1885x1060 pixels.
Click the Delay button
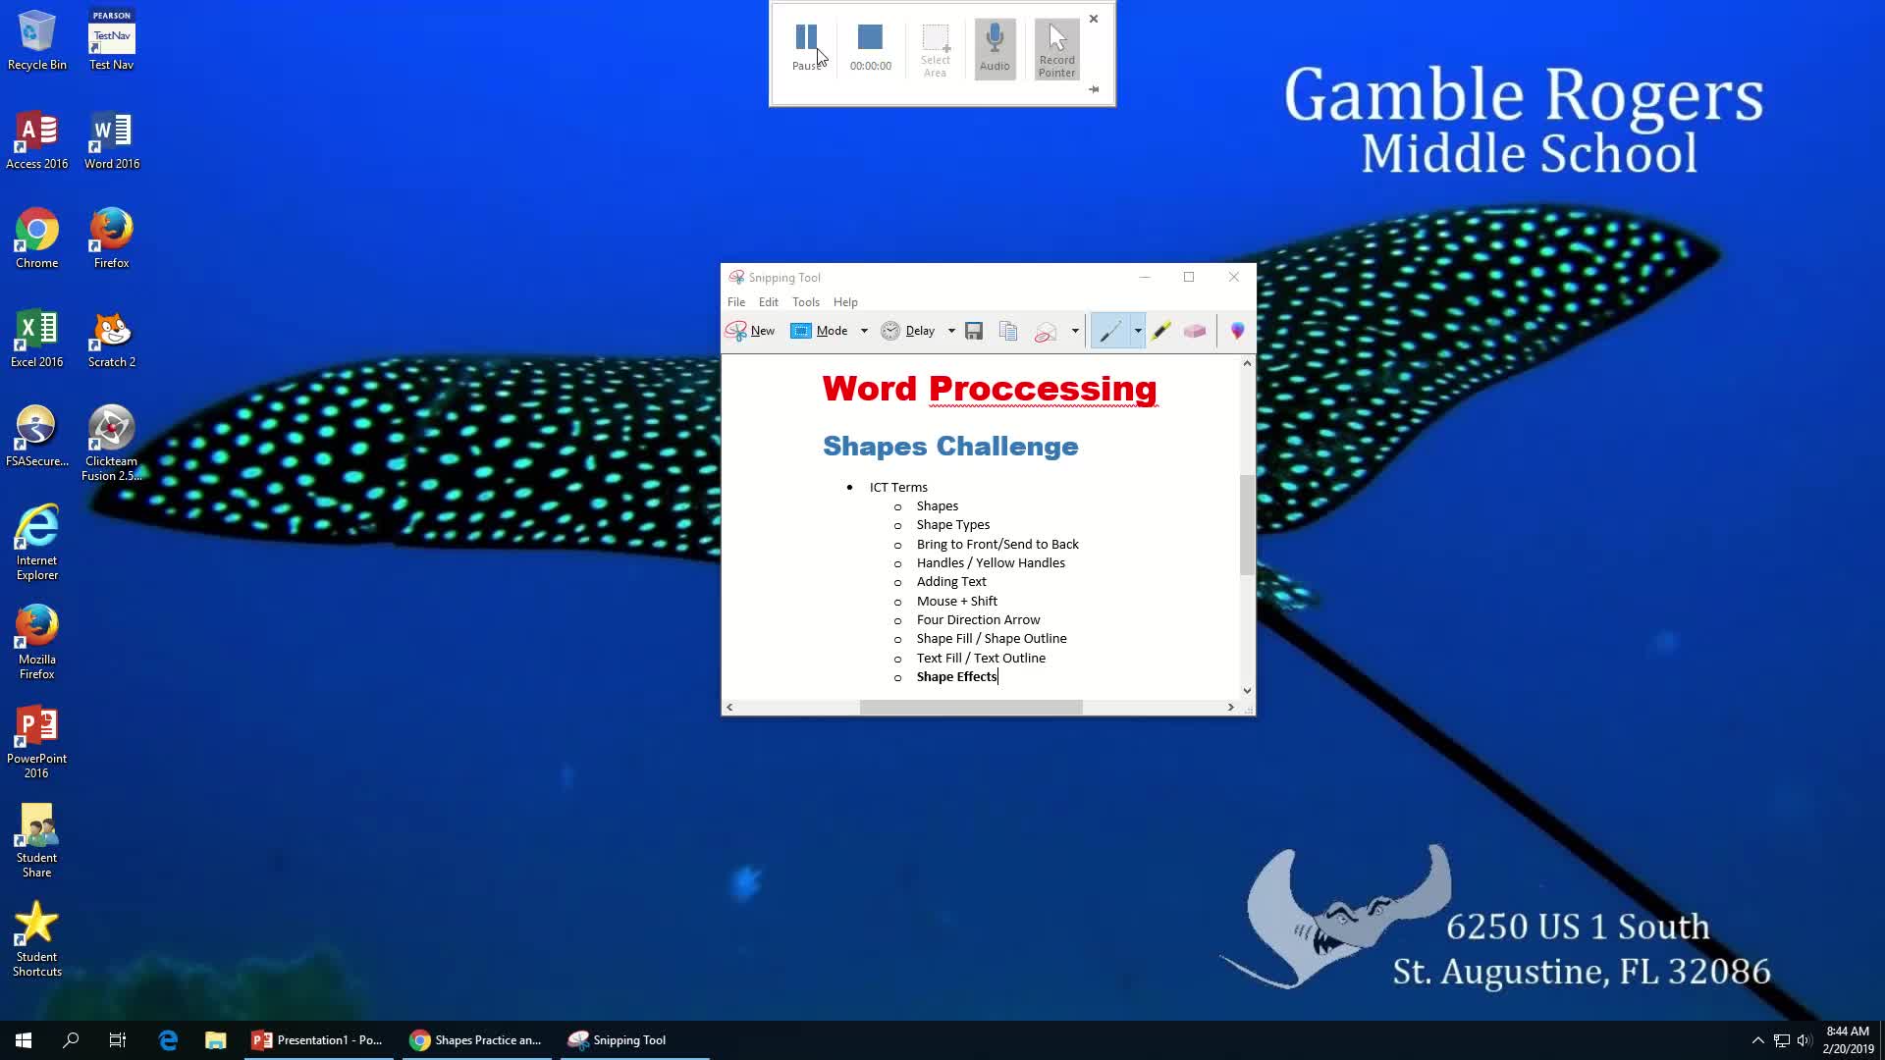click(x=908, y=331)
